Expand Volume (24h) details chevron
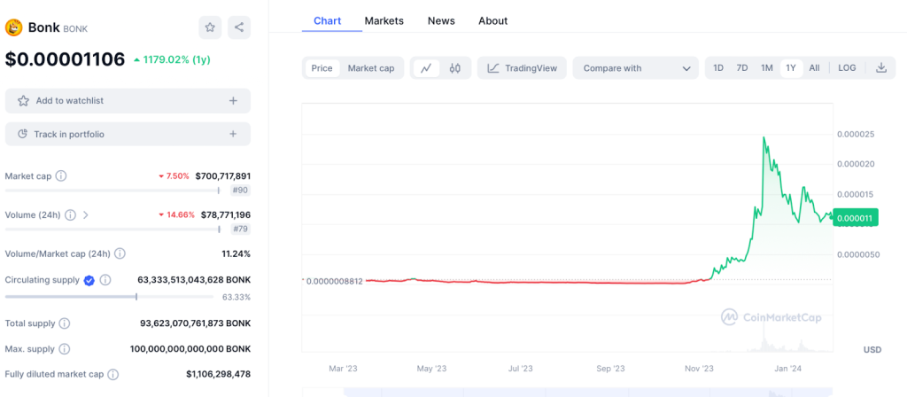Image resolution: width=907 pixels, height=397 pixels. coord(86,215)
